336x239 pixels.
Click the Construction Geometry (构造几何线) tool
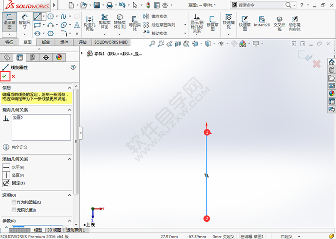[x=89, y=23]
